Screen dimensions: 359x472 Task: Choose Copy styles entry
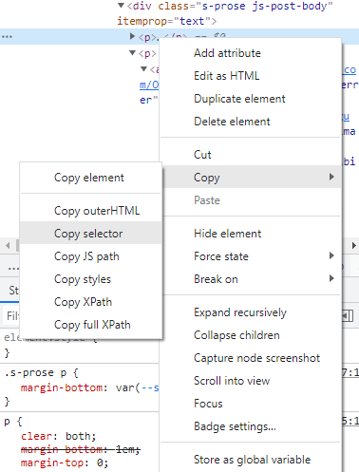coord(83,279)
